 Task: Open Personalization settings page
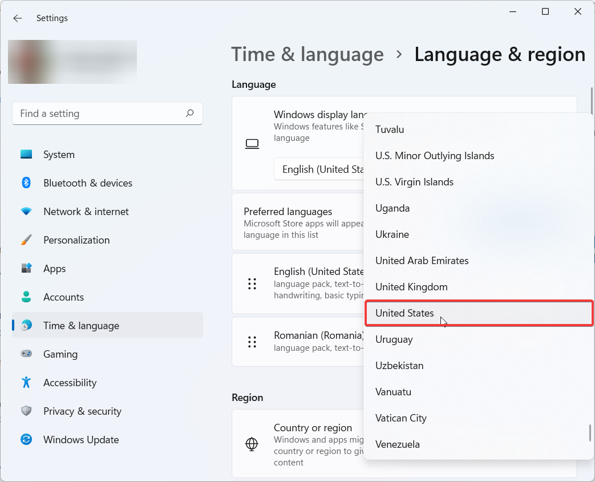point(76,240)
